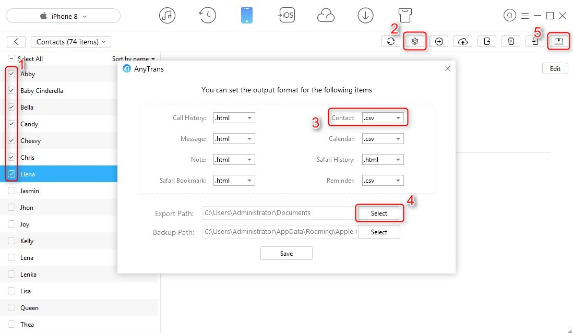Go back with the left arrow button
Screen dimensions: 573x333
[x=16, y=42]
